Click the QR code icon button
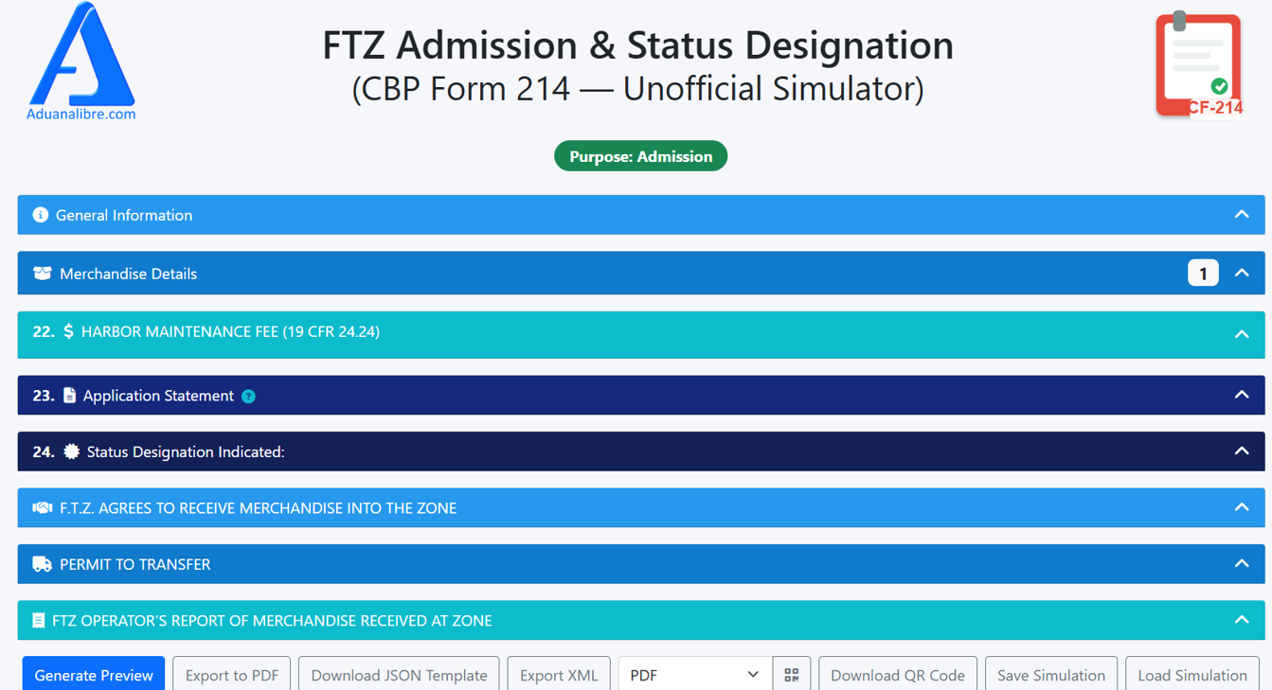 click(792, 675)
